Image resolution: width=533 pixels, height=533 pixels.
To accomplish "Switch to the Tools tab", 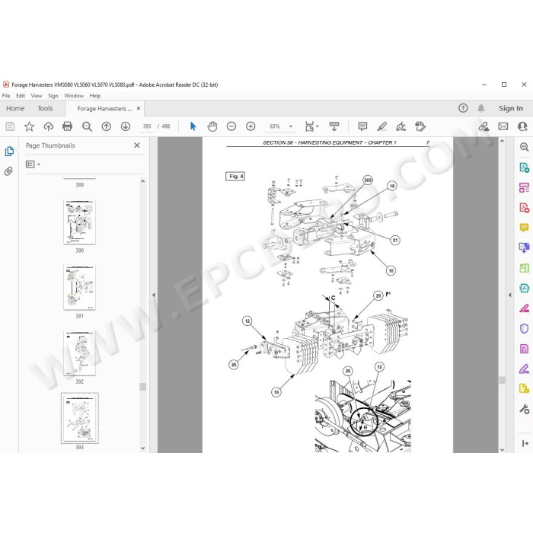I will point(45,108).
